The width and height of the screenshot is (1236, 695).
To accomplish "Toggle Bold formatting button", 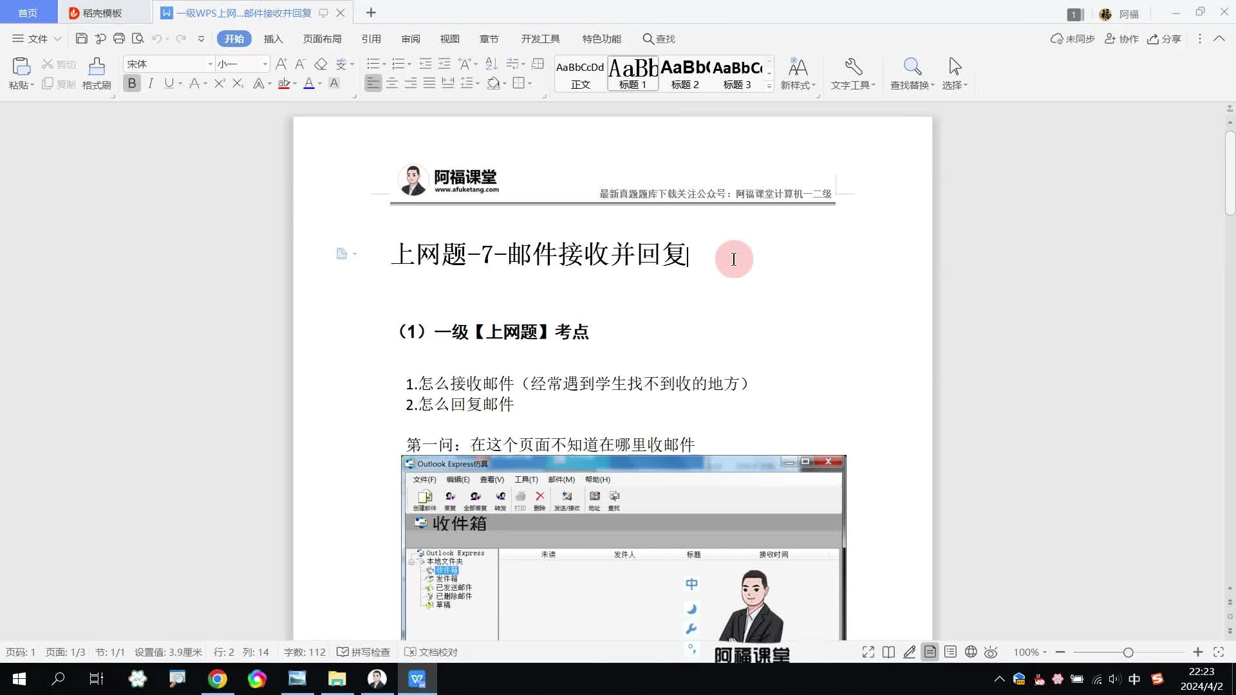I will point(132,83).
